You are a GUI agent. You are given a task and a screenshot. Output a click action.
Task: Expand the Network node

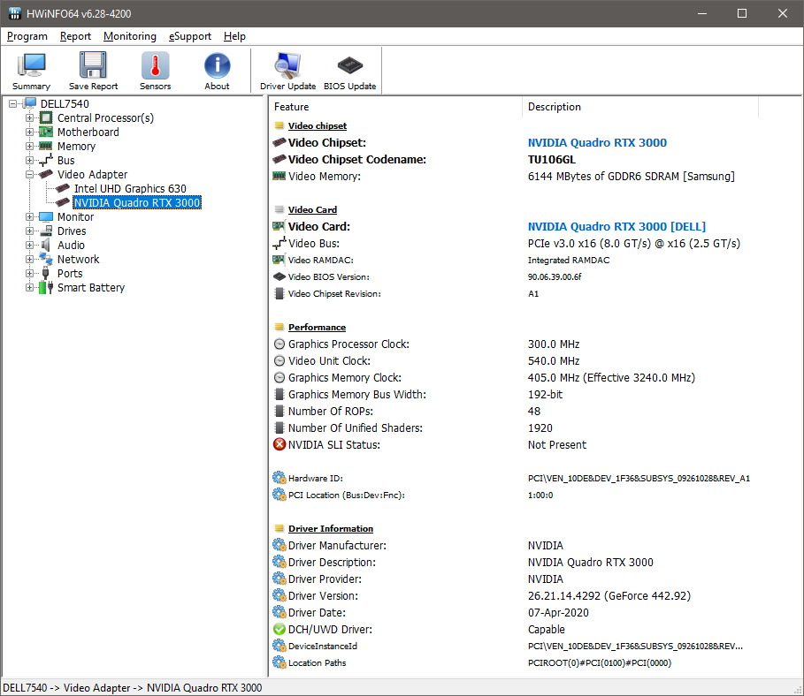point(30,259)
